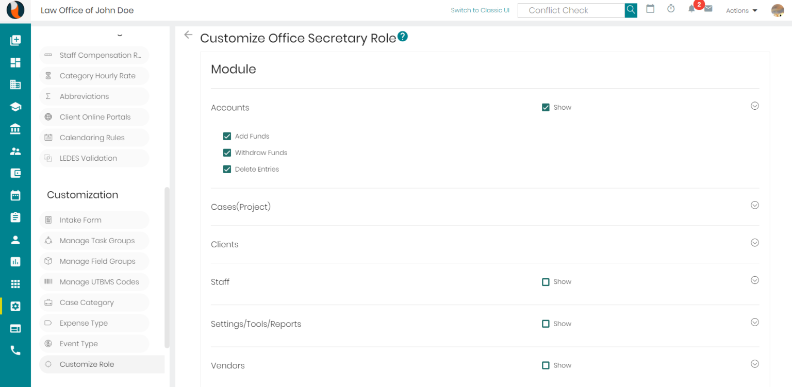Open the timer stopwatch icon
792x387 pixels.
(x=671, y=9)
